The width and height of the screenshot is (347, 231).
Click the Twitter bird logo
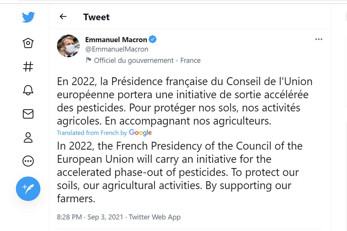tap(28, 17)
